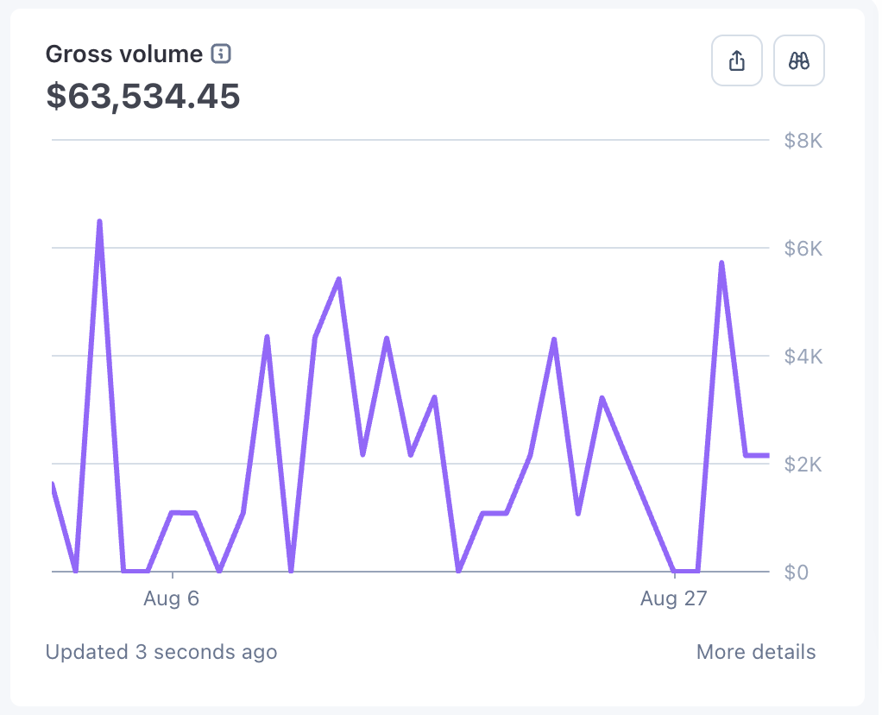Click the Updated 3 seconds ago text
The height and width of the screenshot is (715, 882).
tap(161, 652)
